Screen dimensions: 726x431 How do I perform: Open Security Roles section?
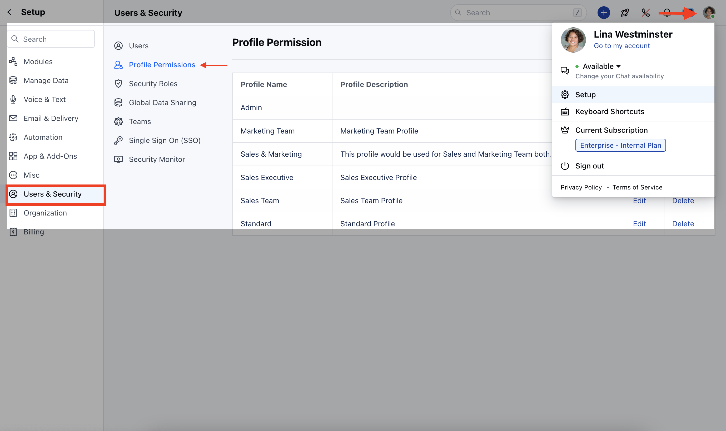coord(153,84)
